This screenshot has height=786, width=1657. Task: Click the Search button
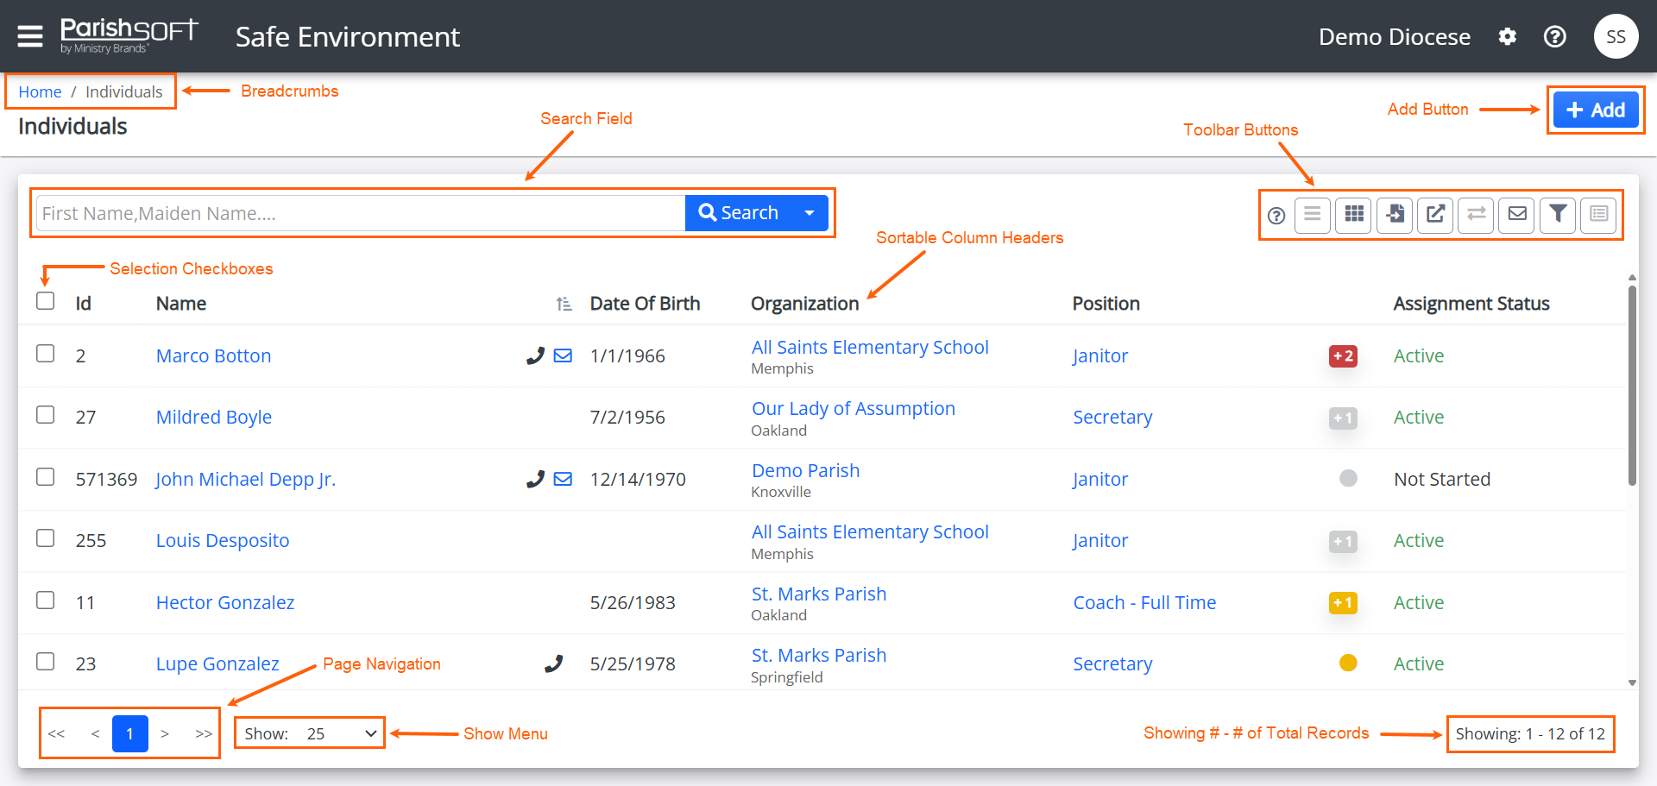click(740, 213)
